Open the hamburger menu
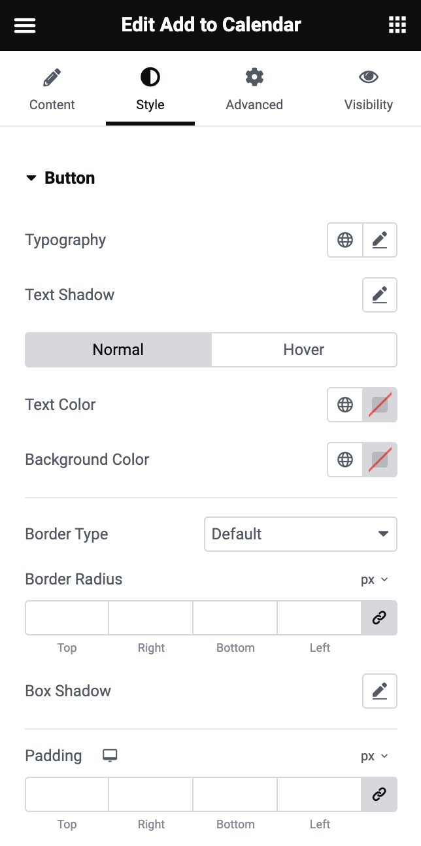This screenshot has width=421, height=846. pyautogui.click(x=25, y=25)
